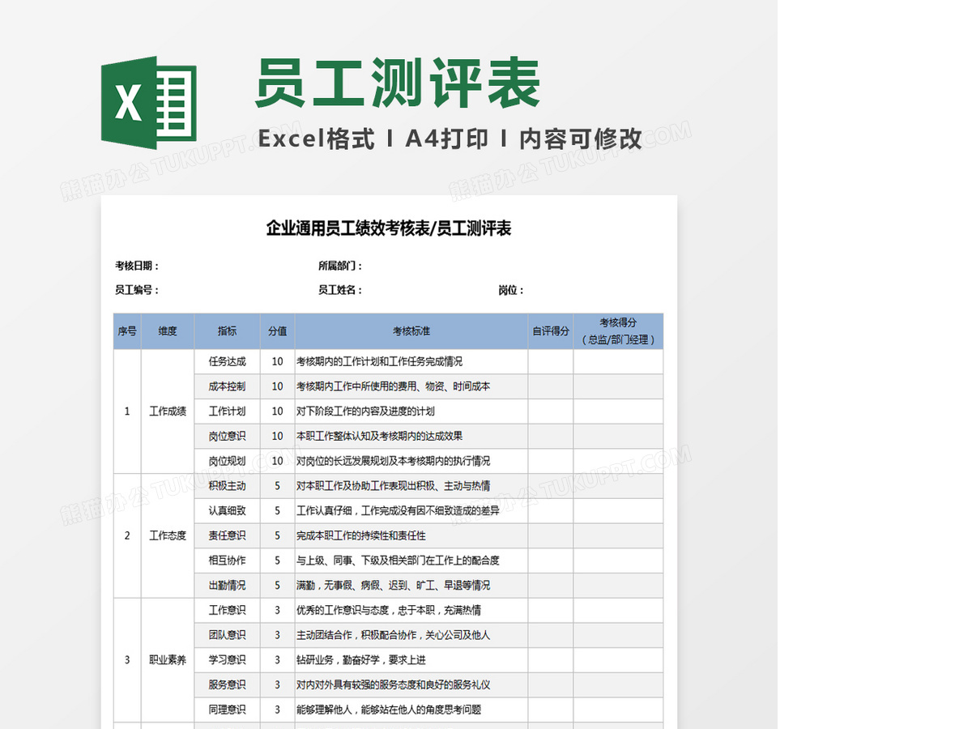Click the 工作意识 indicator cell
Image resolution: width=972 pixels, height=729 pixels.
(x=228, y=610)
